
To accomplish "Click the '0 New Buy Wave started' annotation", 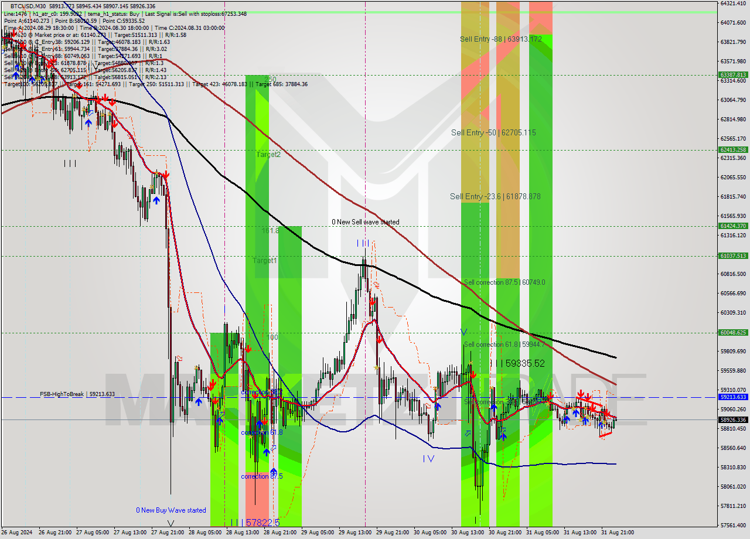I will point(171,510).
